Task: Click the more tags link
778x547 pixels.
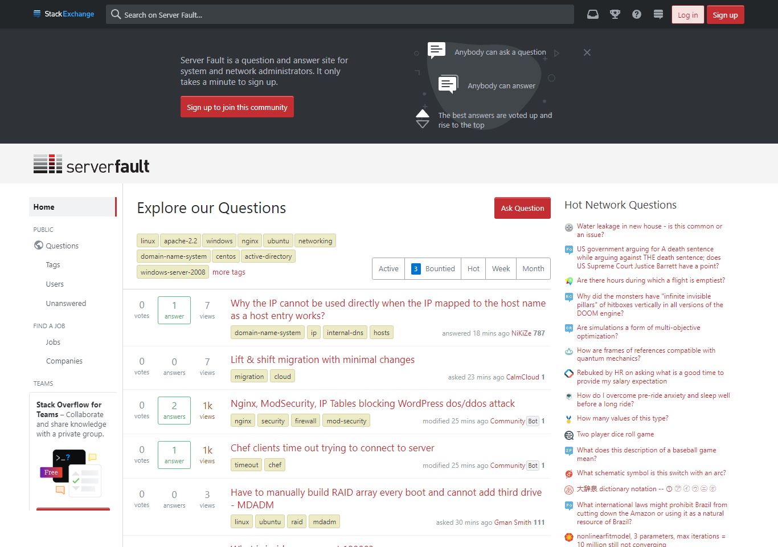Action: pyautogui.click(x=229, y=272)
